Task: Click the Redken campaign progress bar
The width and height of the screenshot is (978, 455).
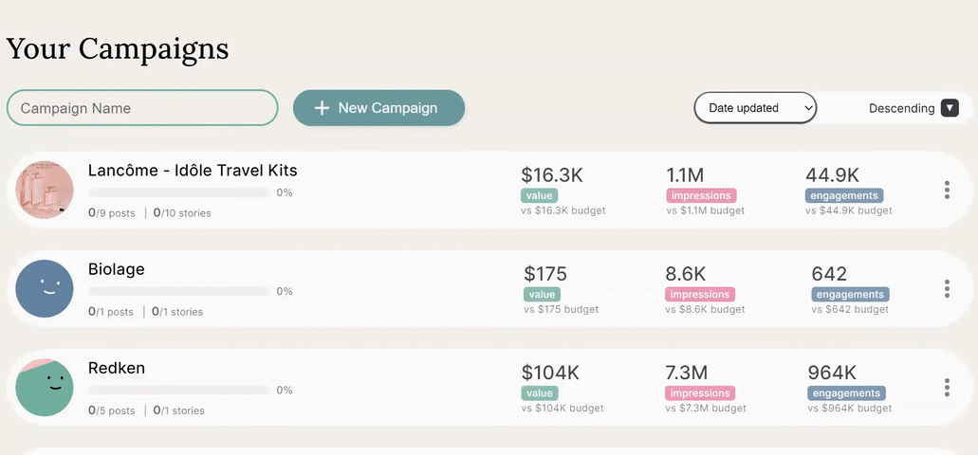Action: point(178,390)
